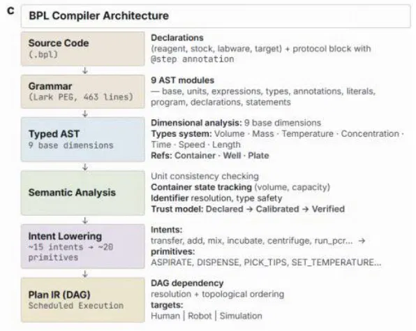The image size is (416, 331).
Task: Select the Source Code (.bpl) block
Action: 83,49
